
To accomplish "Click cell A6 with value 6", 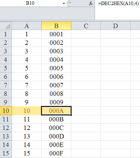I will tap(27, 77).
